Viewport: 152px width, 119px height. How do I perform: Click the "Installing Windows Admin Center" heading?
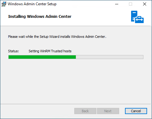click(40, 17)
